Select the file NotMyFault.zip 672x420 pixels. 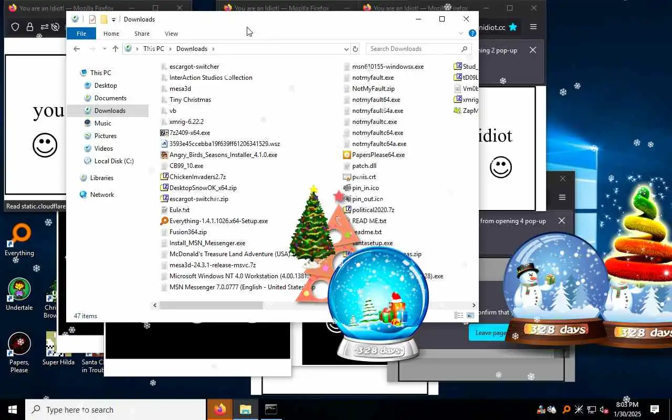pyautogui.click(x=373, y=89)
